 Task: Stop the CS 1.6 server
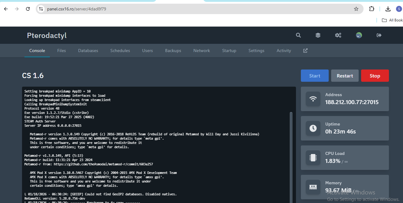375,76
